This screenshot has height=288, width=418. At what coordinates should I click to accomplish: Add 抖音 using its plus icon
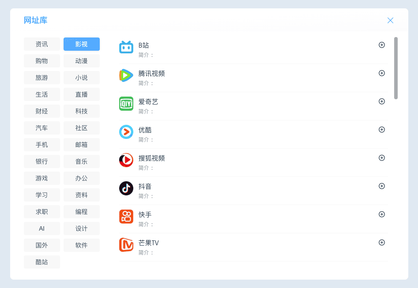tap(382, 186)
